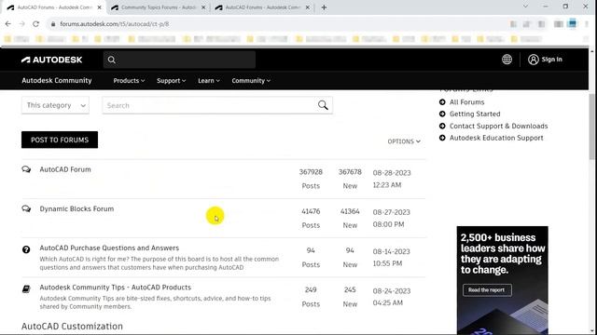Image resolution: width=597 pixels, height=335 pixels.
Task: Open the All Forums link
Action: point(466,102)
